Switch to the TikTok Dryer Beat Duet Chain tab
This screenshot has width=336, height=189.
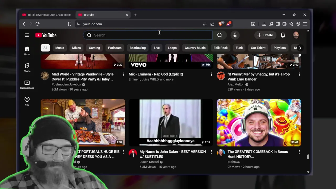pyautogui.click(x=47, y=15)
